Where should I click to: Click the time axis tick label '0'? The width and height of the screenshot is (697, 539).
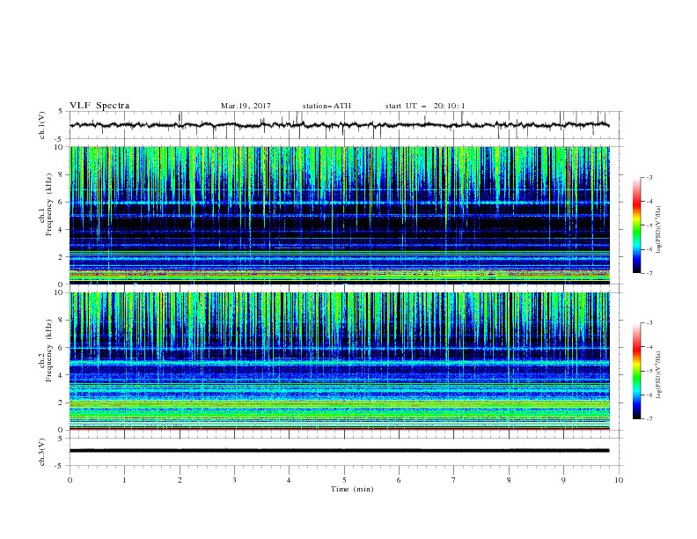[70, 480]
